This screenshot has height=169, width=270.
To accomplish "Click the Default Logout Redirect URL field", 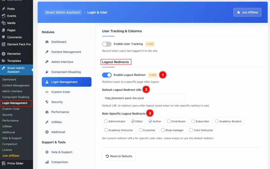I will pyautogui.click(x=144, y=98).
